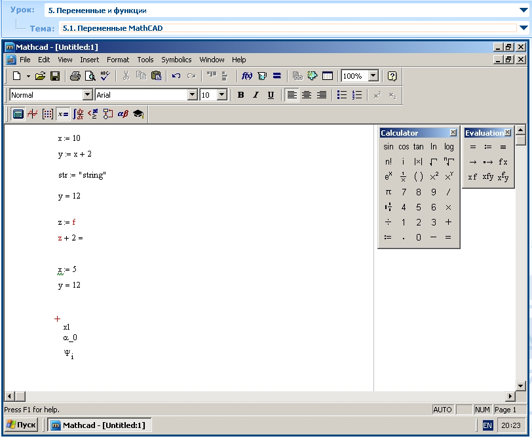Expand the Arial font dropdown
The width and height of the screenshot is (532, 447).
tap(193, 94)
